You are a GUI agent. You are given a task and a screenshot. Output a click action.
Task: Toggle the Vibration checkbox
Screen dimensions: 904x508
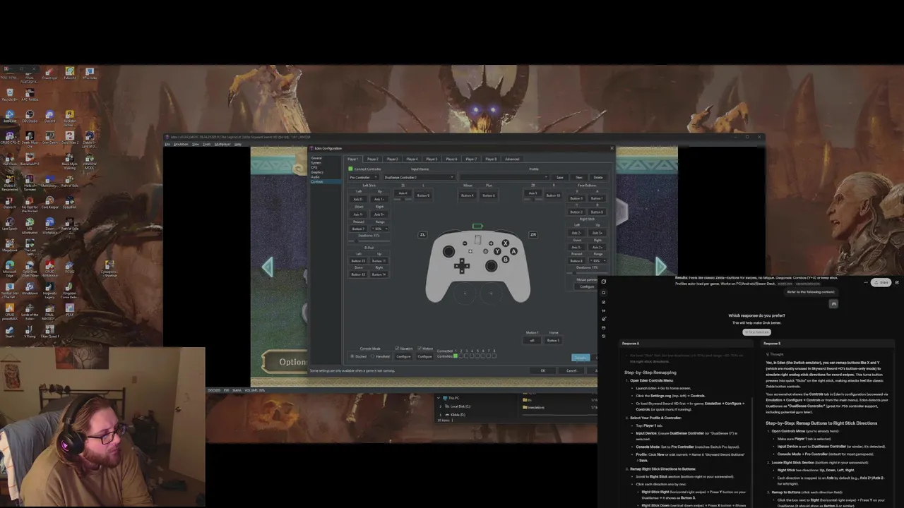point(397,348)
